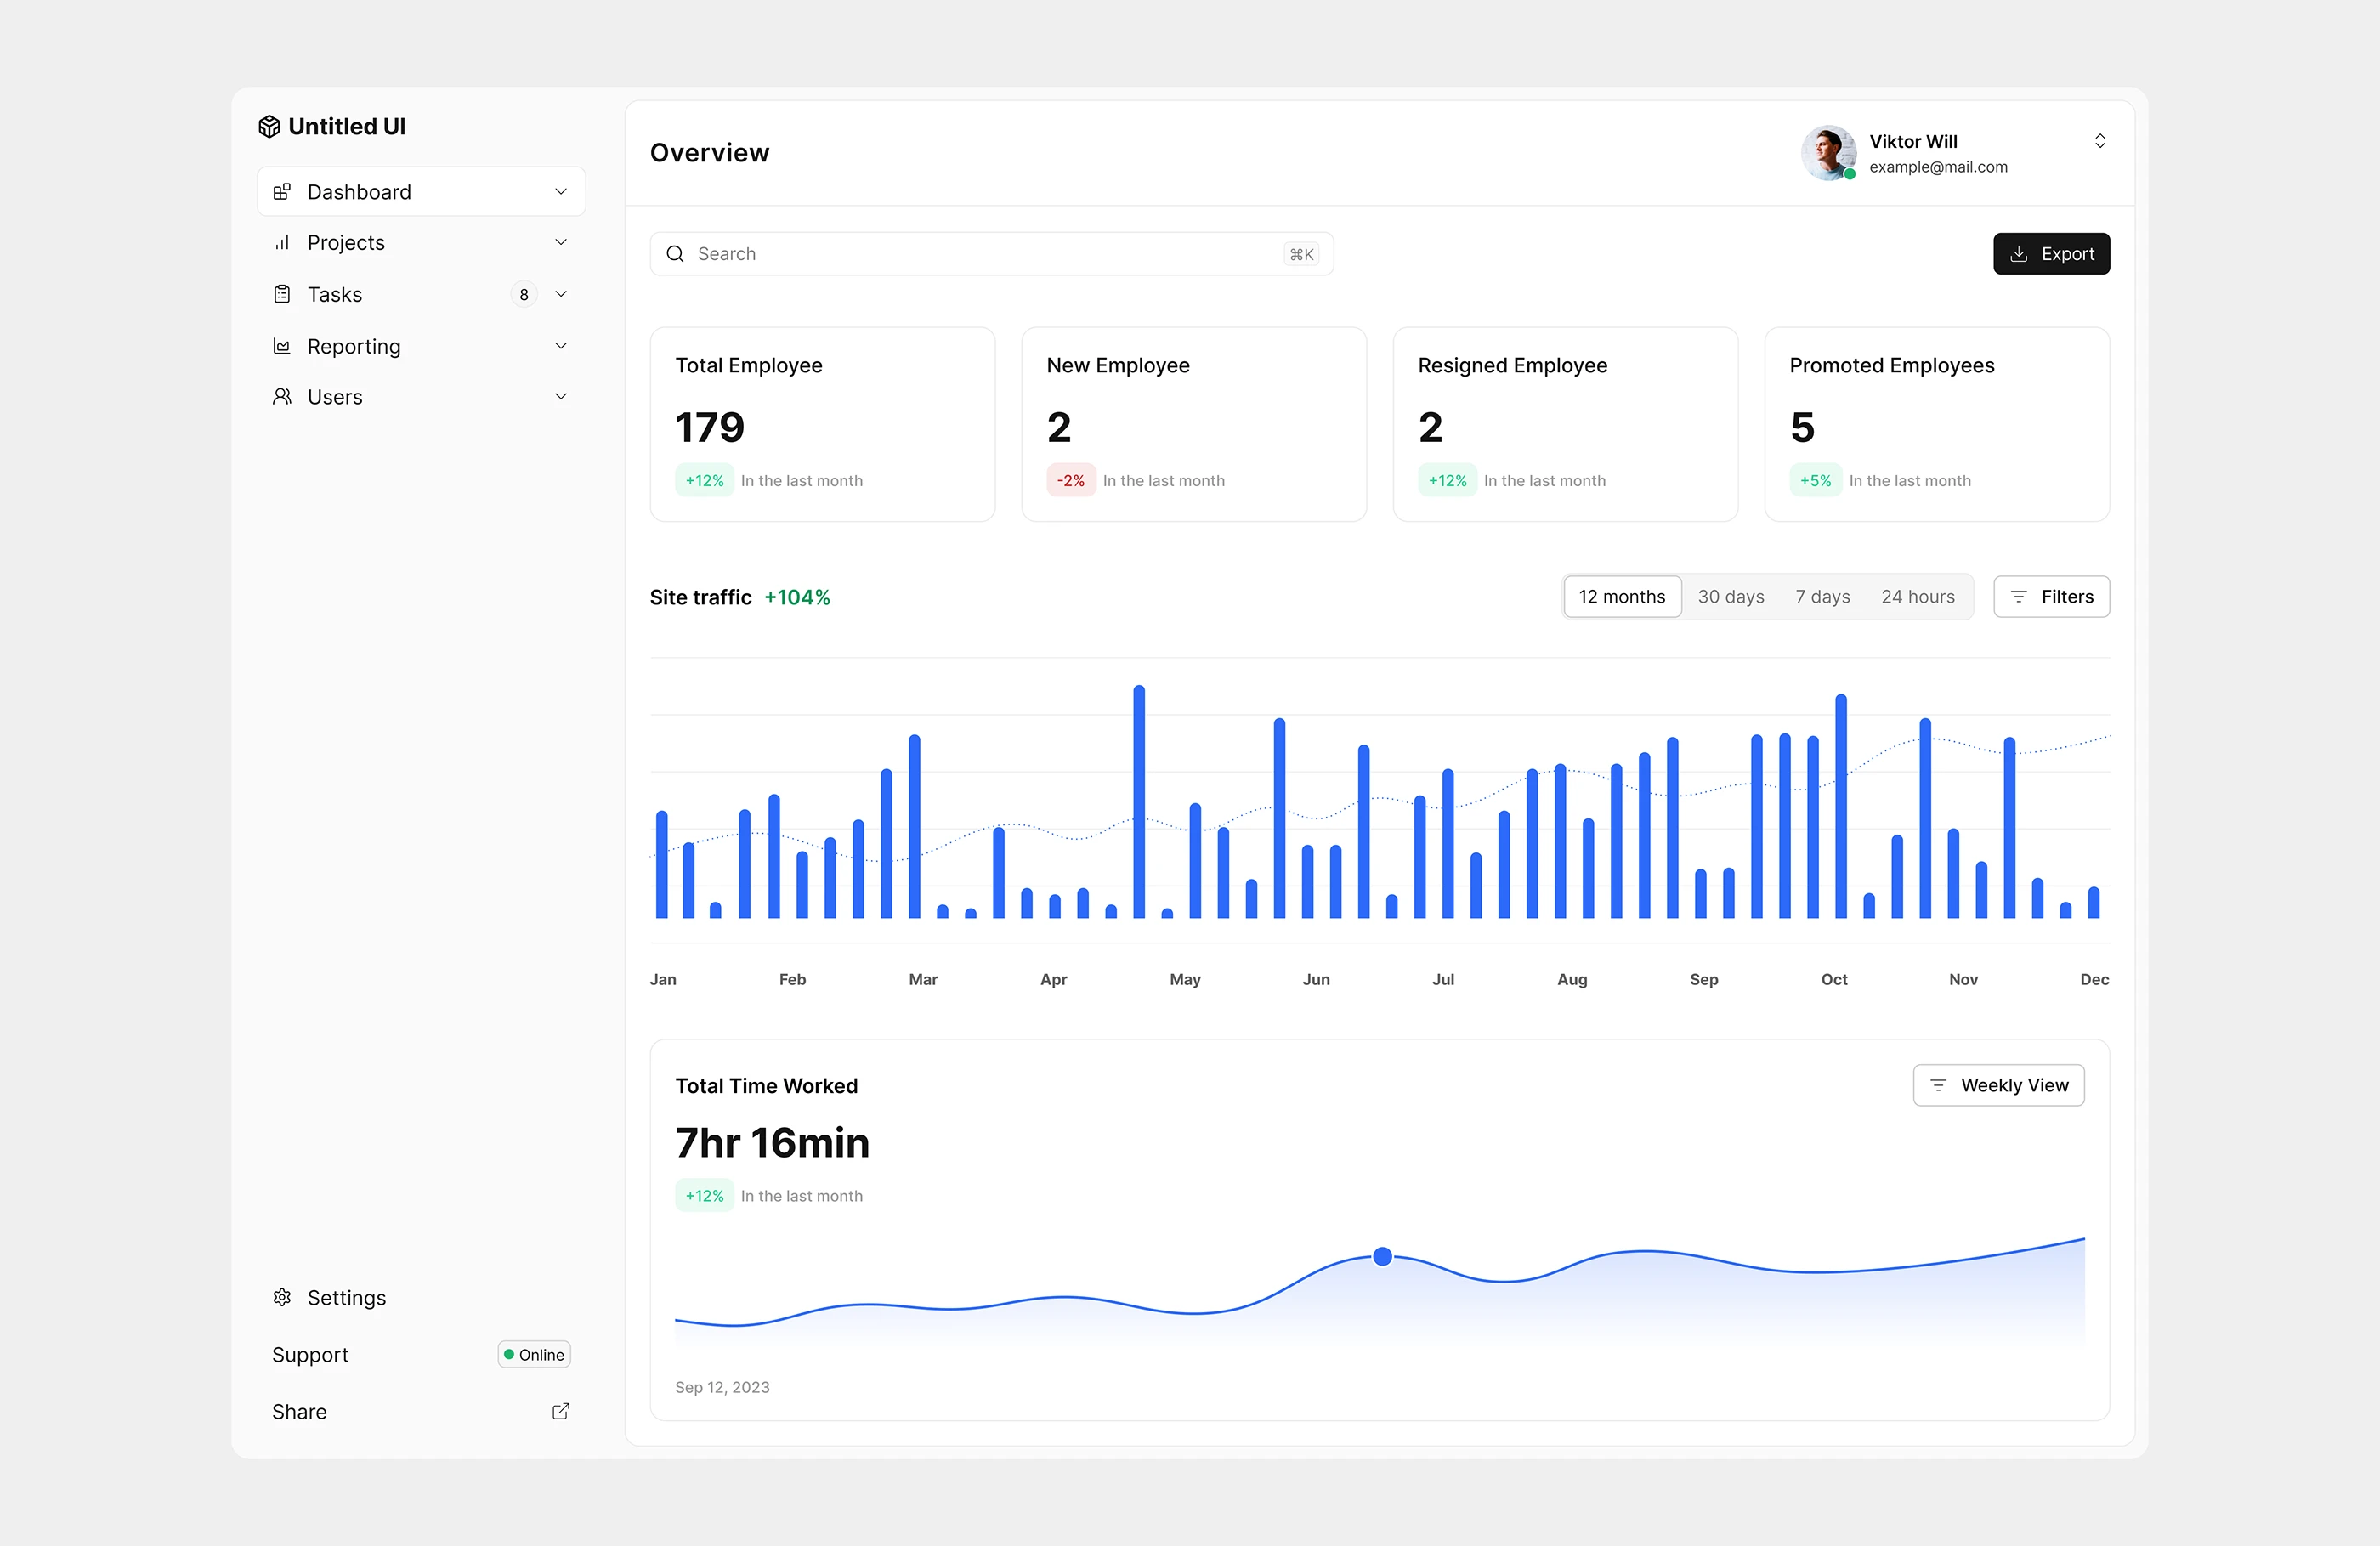Click the filter lines icon in Filters

[2019, 597]
